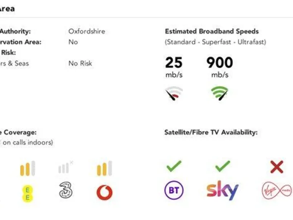Click the Sky logo
The height and width of the screenshot is (220, 293).
[x=222, y=190]
